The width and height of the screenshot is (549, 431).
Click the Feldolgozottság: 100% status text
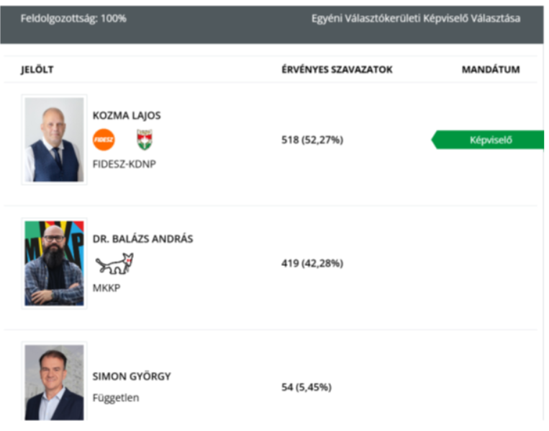[x=73, y=18]
